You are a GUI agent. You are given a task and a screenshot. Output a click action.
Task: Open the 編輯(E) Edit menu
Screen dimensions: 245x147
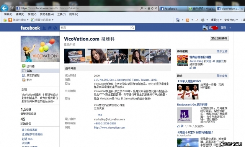[x=20, y=15]
